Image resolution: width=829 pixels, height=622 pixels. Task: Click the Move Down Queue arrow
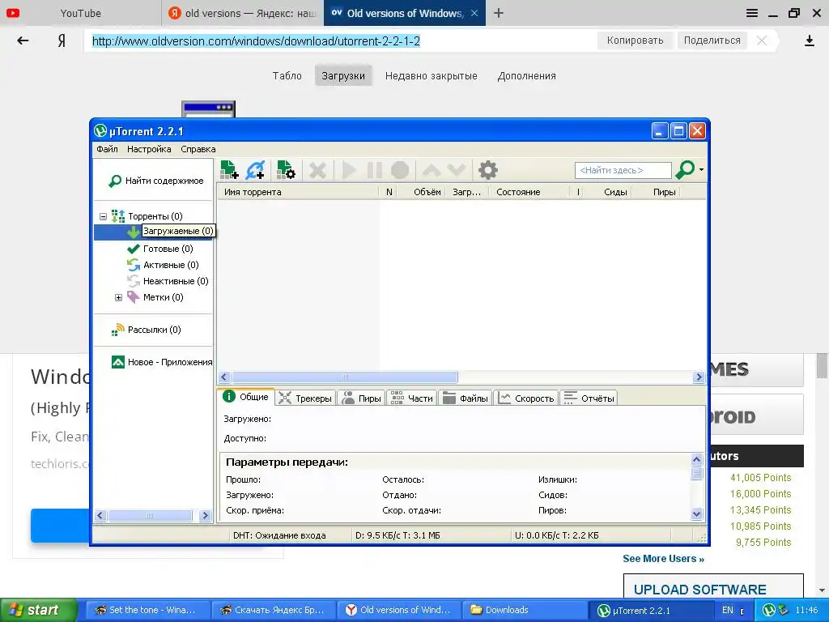(457, 170)
